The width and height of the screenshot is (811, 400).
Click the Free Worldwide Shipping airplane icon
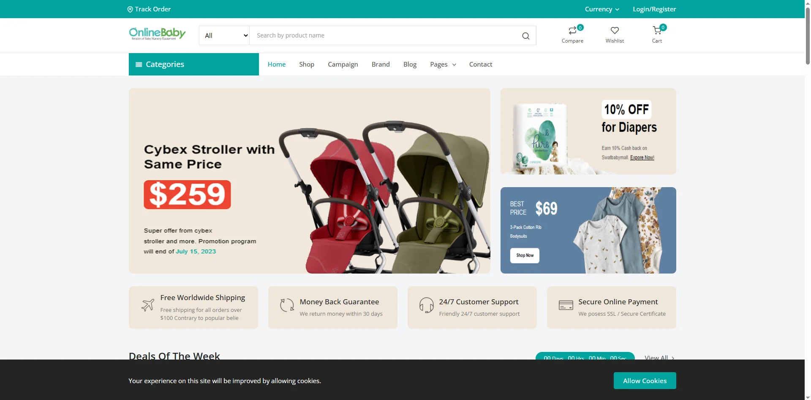[x=147, y=305]
